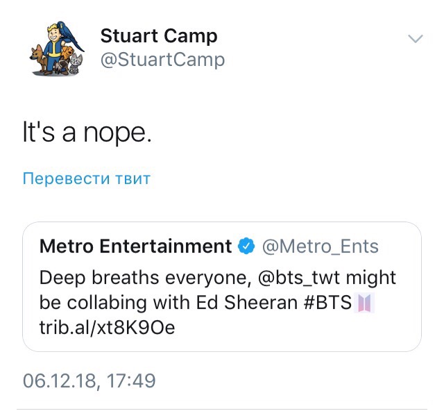Screen dimensions: 444x411
Task: Click the 17:49 time stamp
Action: [130, 380]
